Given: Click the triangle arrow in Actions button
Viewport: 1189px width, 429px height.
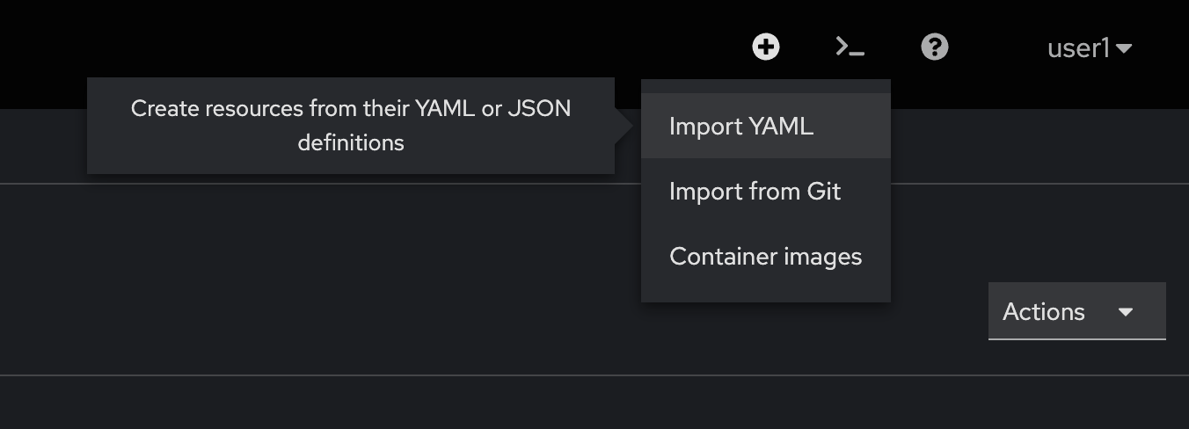Looking at the screenshot, I should (1126, 312).
